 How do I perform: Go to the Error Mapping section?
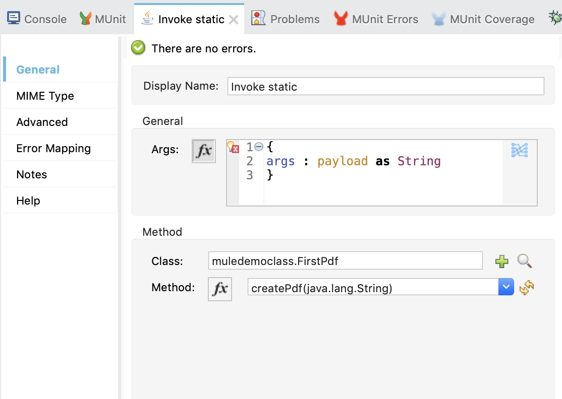coord(53,148)
